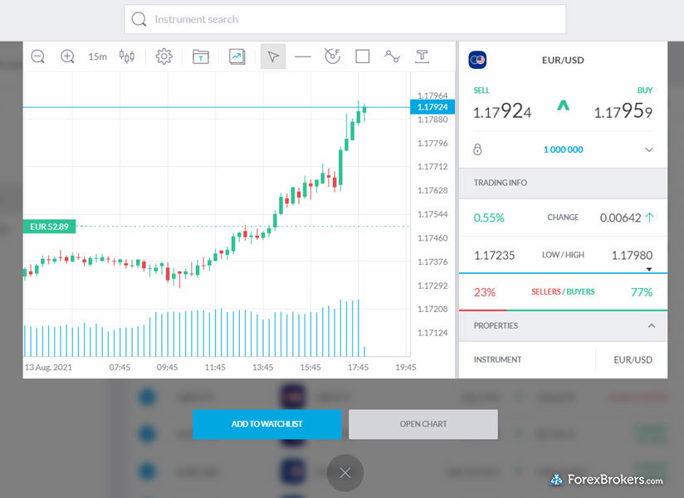Viewport: 684px width, 498px height.
Task: Click the low/high range slider marker
Action: point(649,270)
